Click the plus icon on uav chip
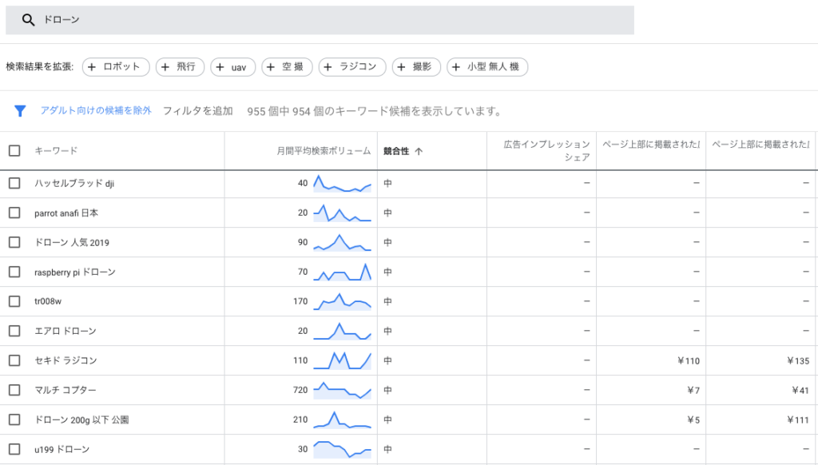Image resolution: width=818 pixels, height=465 pixels. 221,67
